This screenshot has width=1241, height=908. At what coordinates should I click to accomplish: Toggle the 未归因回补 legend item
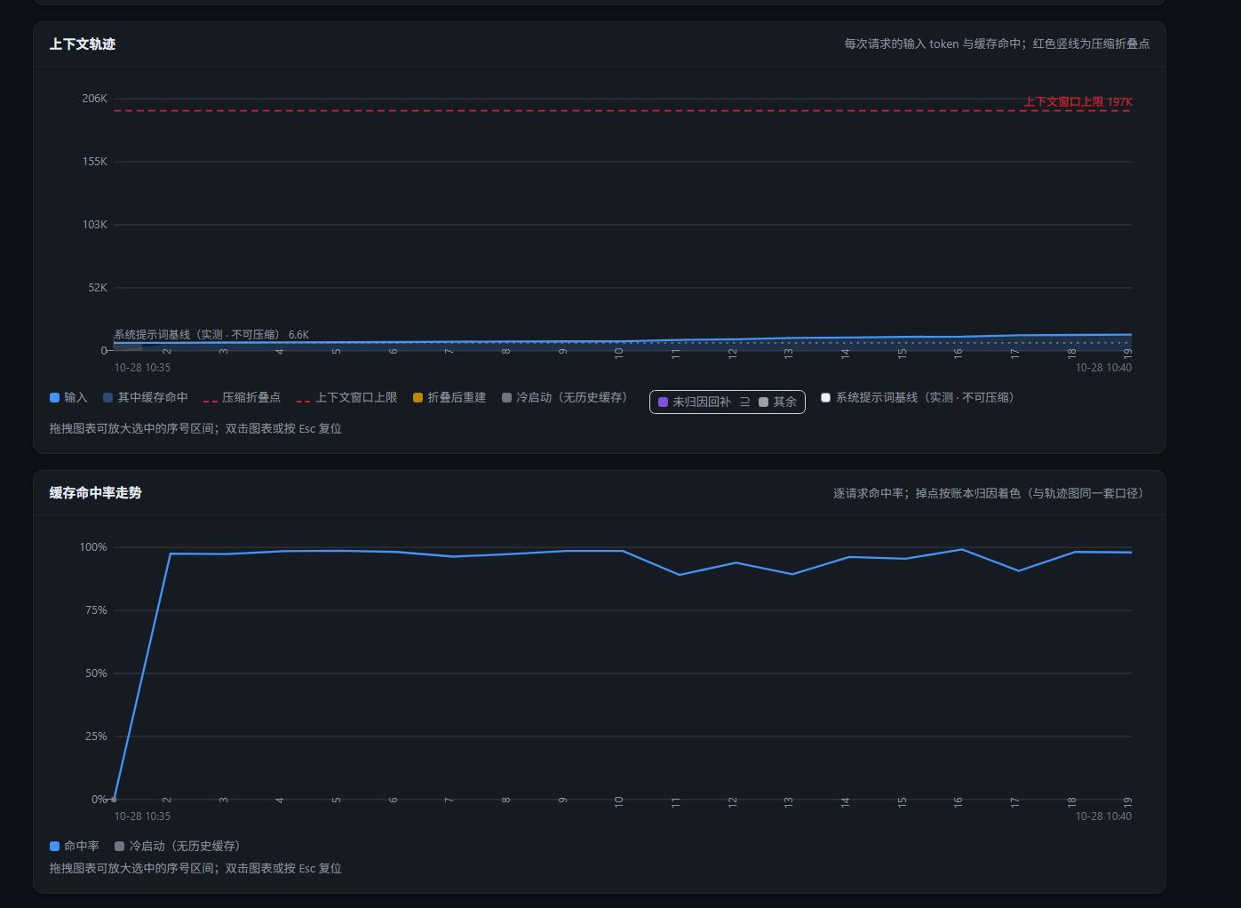pyautogui.click(x=695, y=402)
